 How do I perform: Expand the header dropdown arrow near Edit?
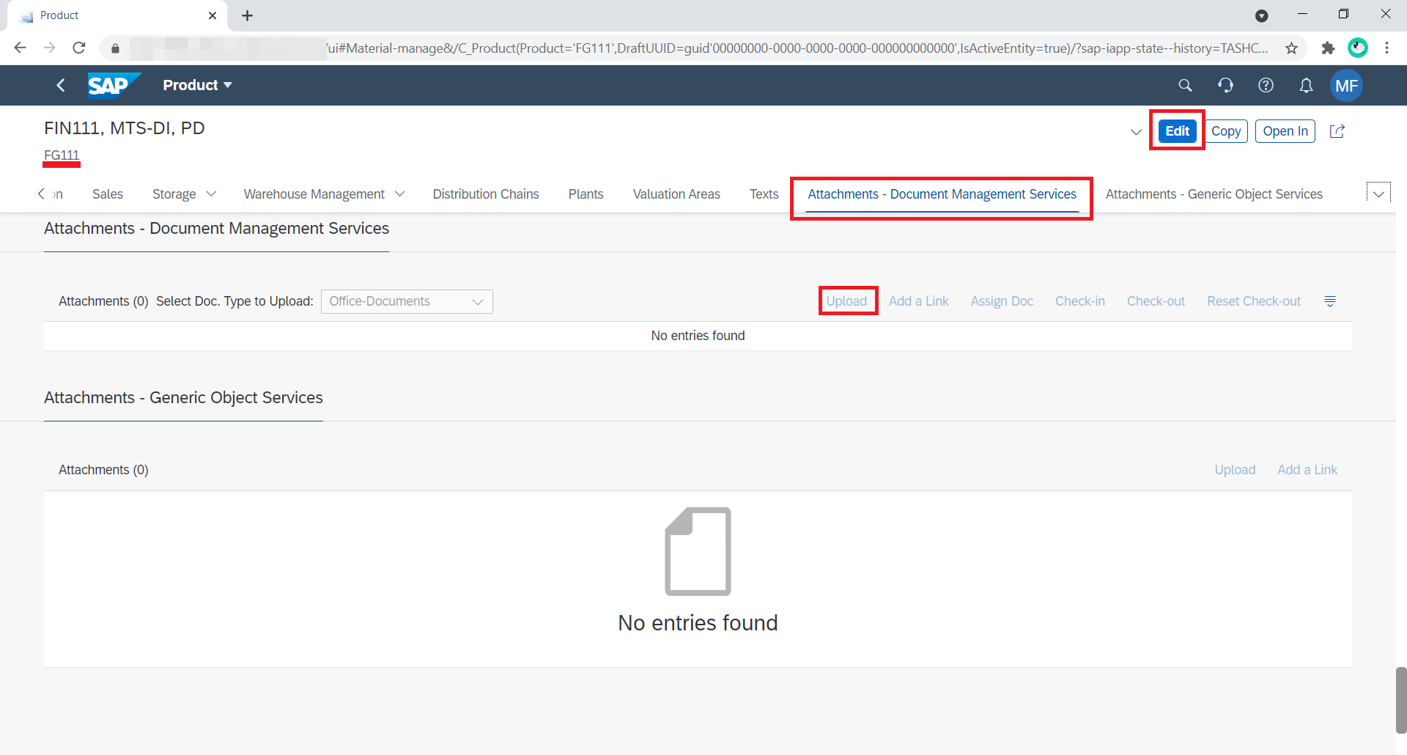tap(1136, 132)
